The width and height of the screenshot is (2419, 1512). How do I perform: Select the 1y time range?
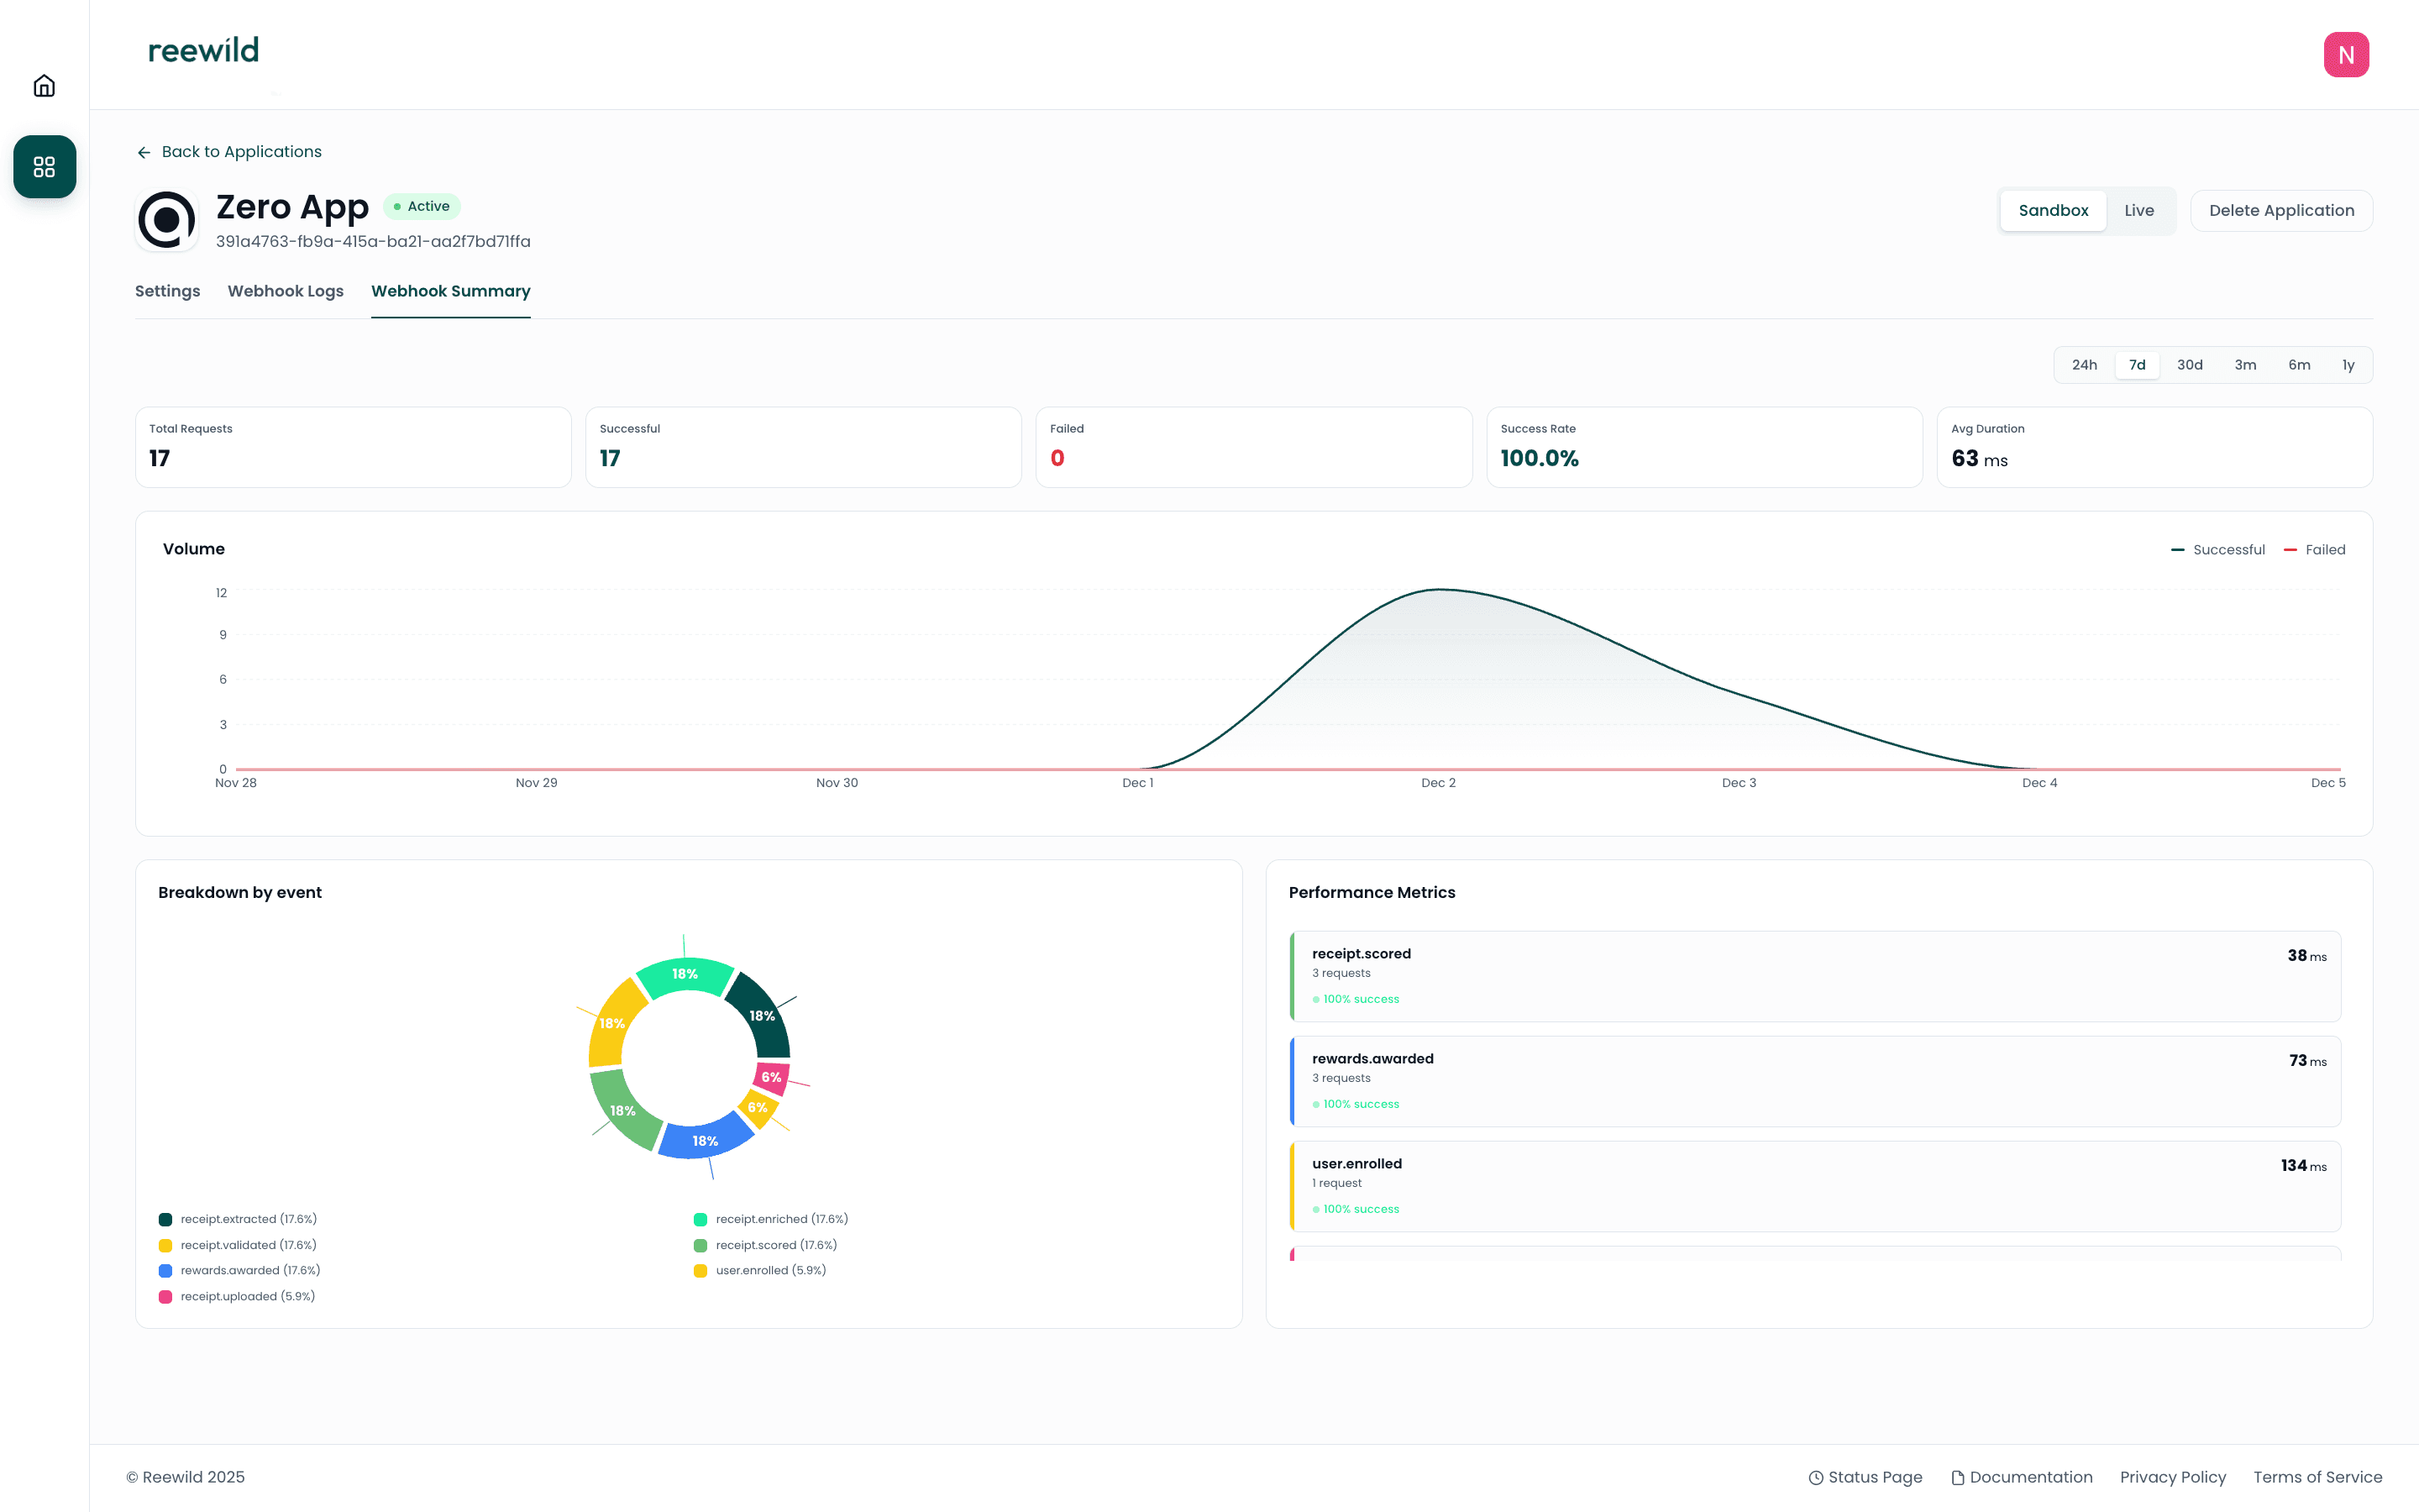[x=2347, y=365]
